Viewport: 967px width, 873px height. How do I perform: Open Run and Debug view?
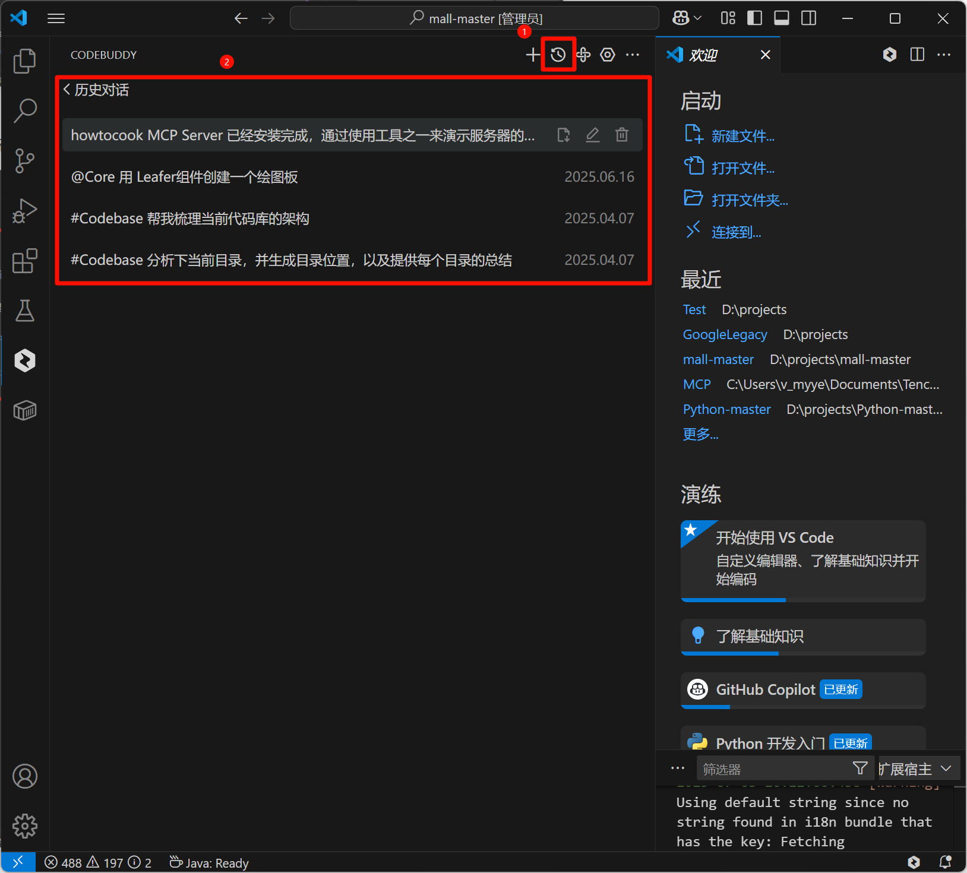coord(24,211)
